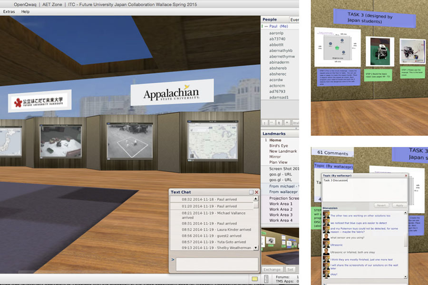Click the yellow note icon in status bar

[255, 279]
